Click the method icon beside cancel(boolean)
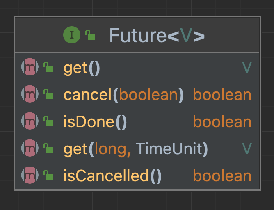The image size is (274, 210). pyautogui.click(x=30, y=94)
